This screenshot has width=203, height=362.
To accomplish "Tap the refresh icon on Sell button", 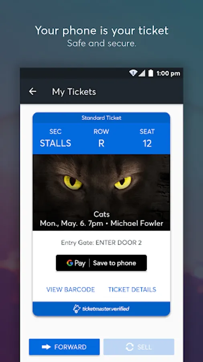I will point(130,347).
